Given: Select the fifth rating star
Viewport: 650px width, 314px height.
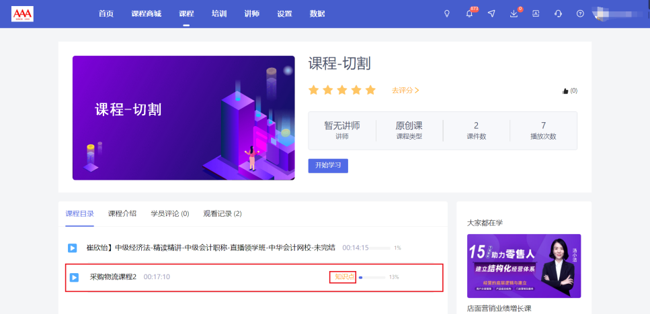Looking at the screenshot, I should click(370, 90).
